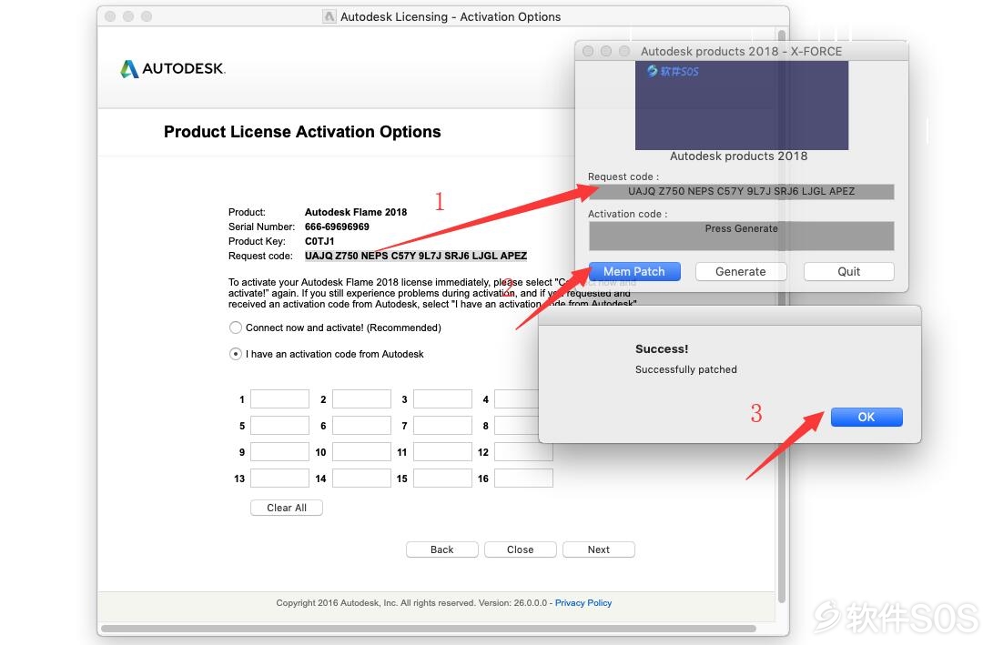Select Connect now and activate option
Screen dimensions: 993x645
tap(236, 328)
